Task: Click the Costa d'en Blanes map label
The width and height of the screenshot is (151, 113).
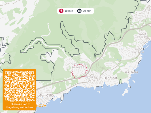Action: tap(78, 66)
